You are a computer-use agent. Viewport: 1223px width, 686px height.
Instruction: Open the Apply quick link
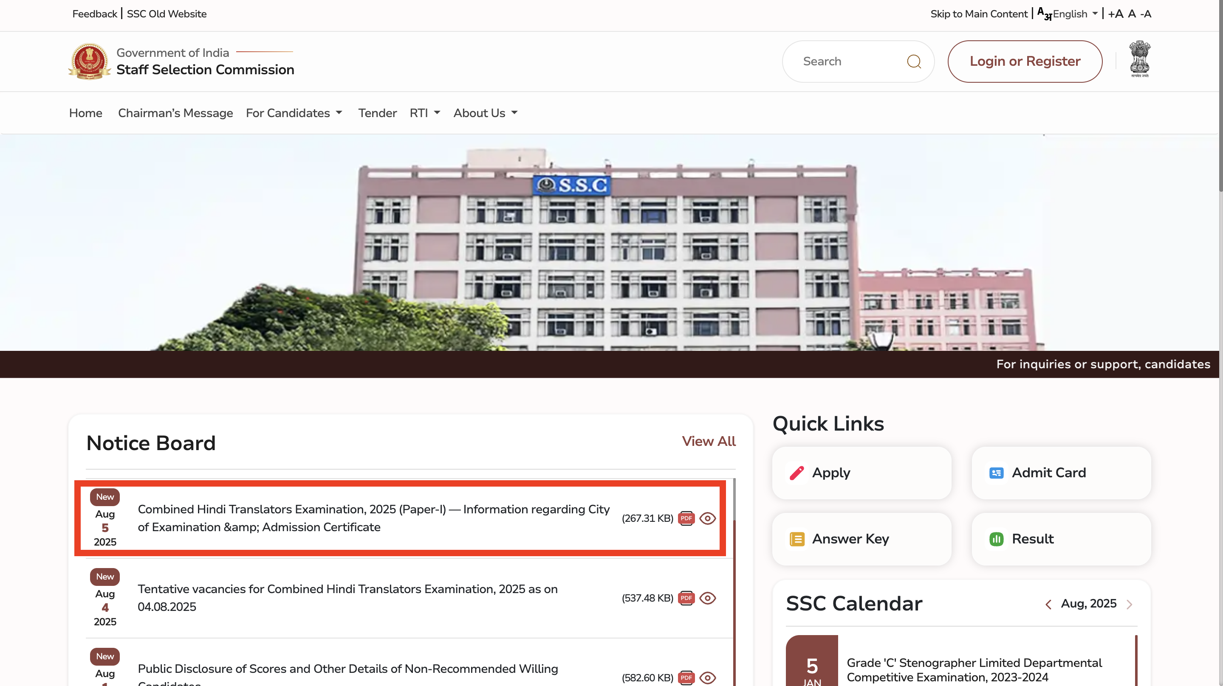click(x=861, y=473)
